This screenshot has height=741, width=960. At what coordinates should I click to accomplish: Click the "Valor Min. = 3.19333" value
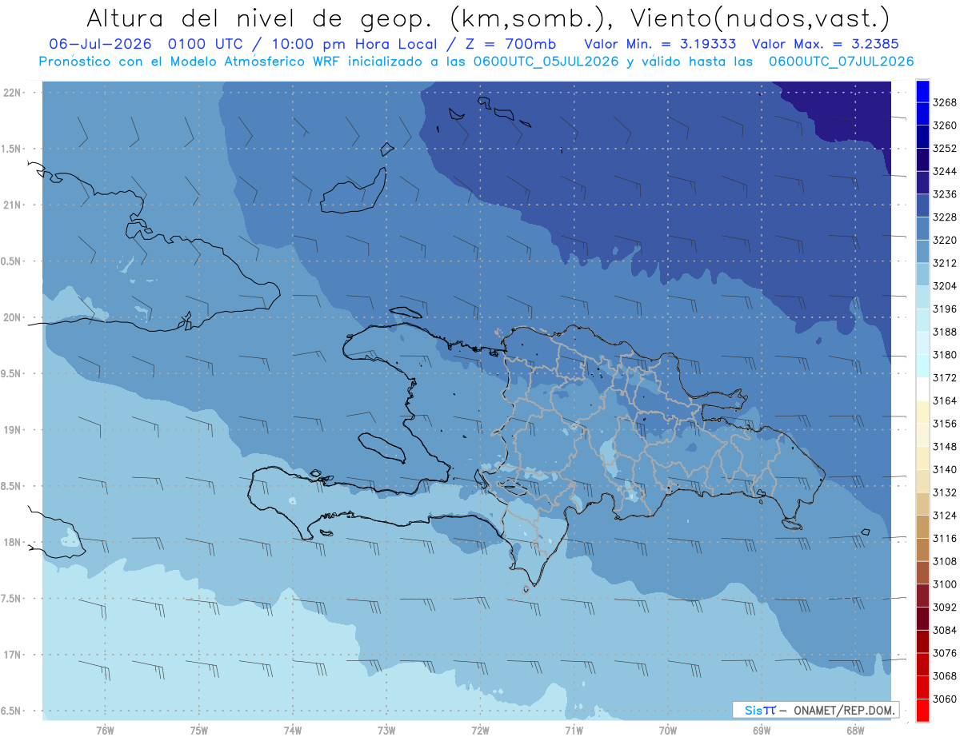pyautogui.click(x=661, y=43)
